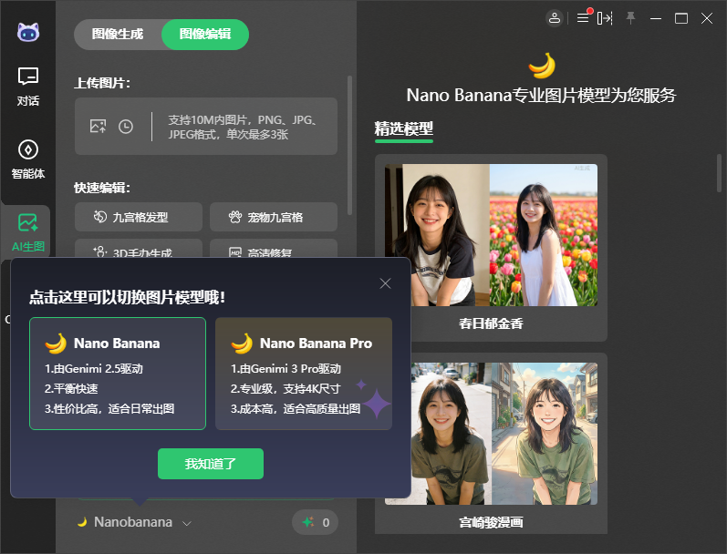Viewport: 727px width, 554px height.
Task: Choose the 九宫格发型 quick edit
Action: [x=138, y=217]
